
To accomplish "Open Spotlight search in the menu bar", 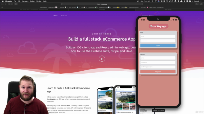I will 152,1.
